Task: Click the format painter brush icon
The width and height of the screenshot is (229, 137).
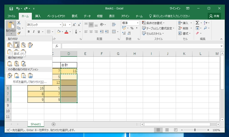Action: pyautogui.click(x=19, y=33)
